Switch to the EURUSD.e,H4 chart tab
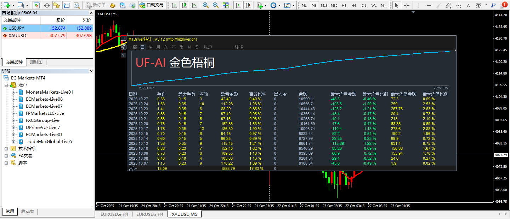 coord(114,214)
